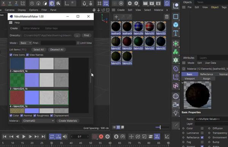Uncheck the Roughness map checkbox

point(35,116)
